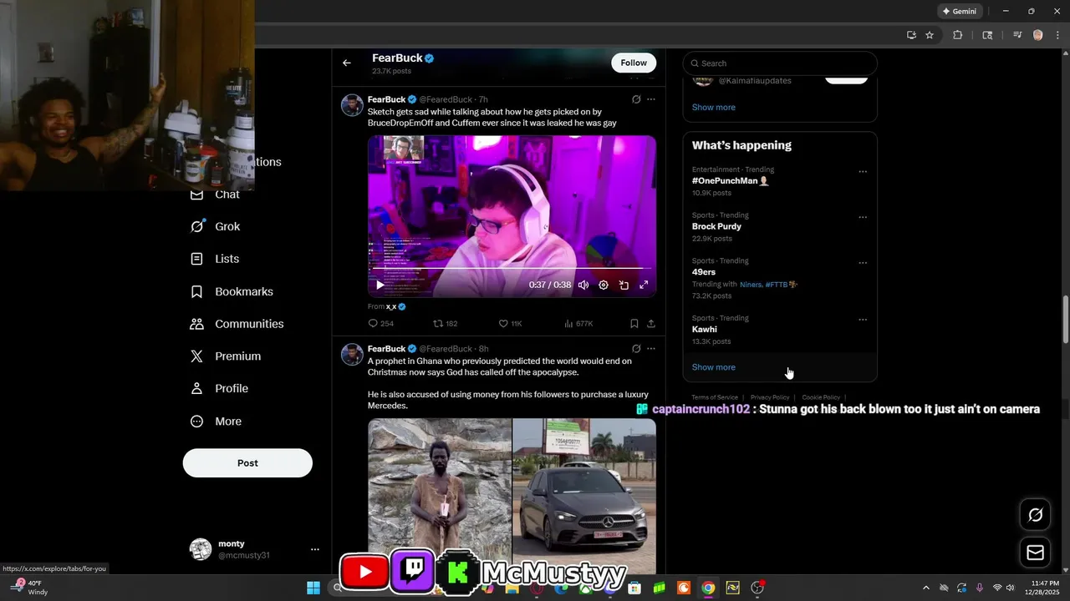Screen dimensions: 1070x601
Task: Show hidden tray icons chevron
Action: (x=925, y=588)
